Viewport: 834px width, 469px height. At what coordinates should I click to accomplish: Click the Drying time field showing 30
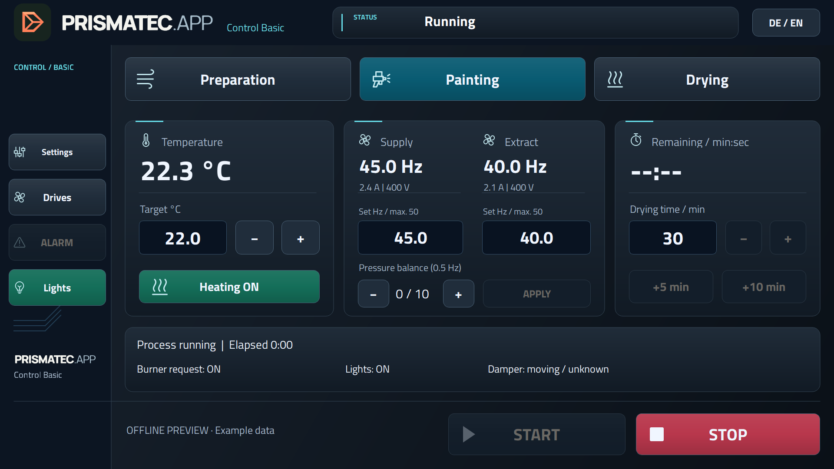click(673, 238)
